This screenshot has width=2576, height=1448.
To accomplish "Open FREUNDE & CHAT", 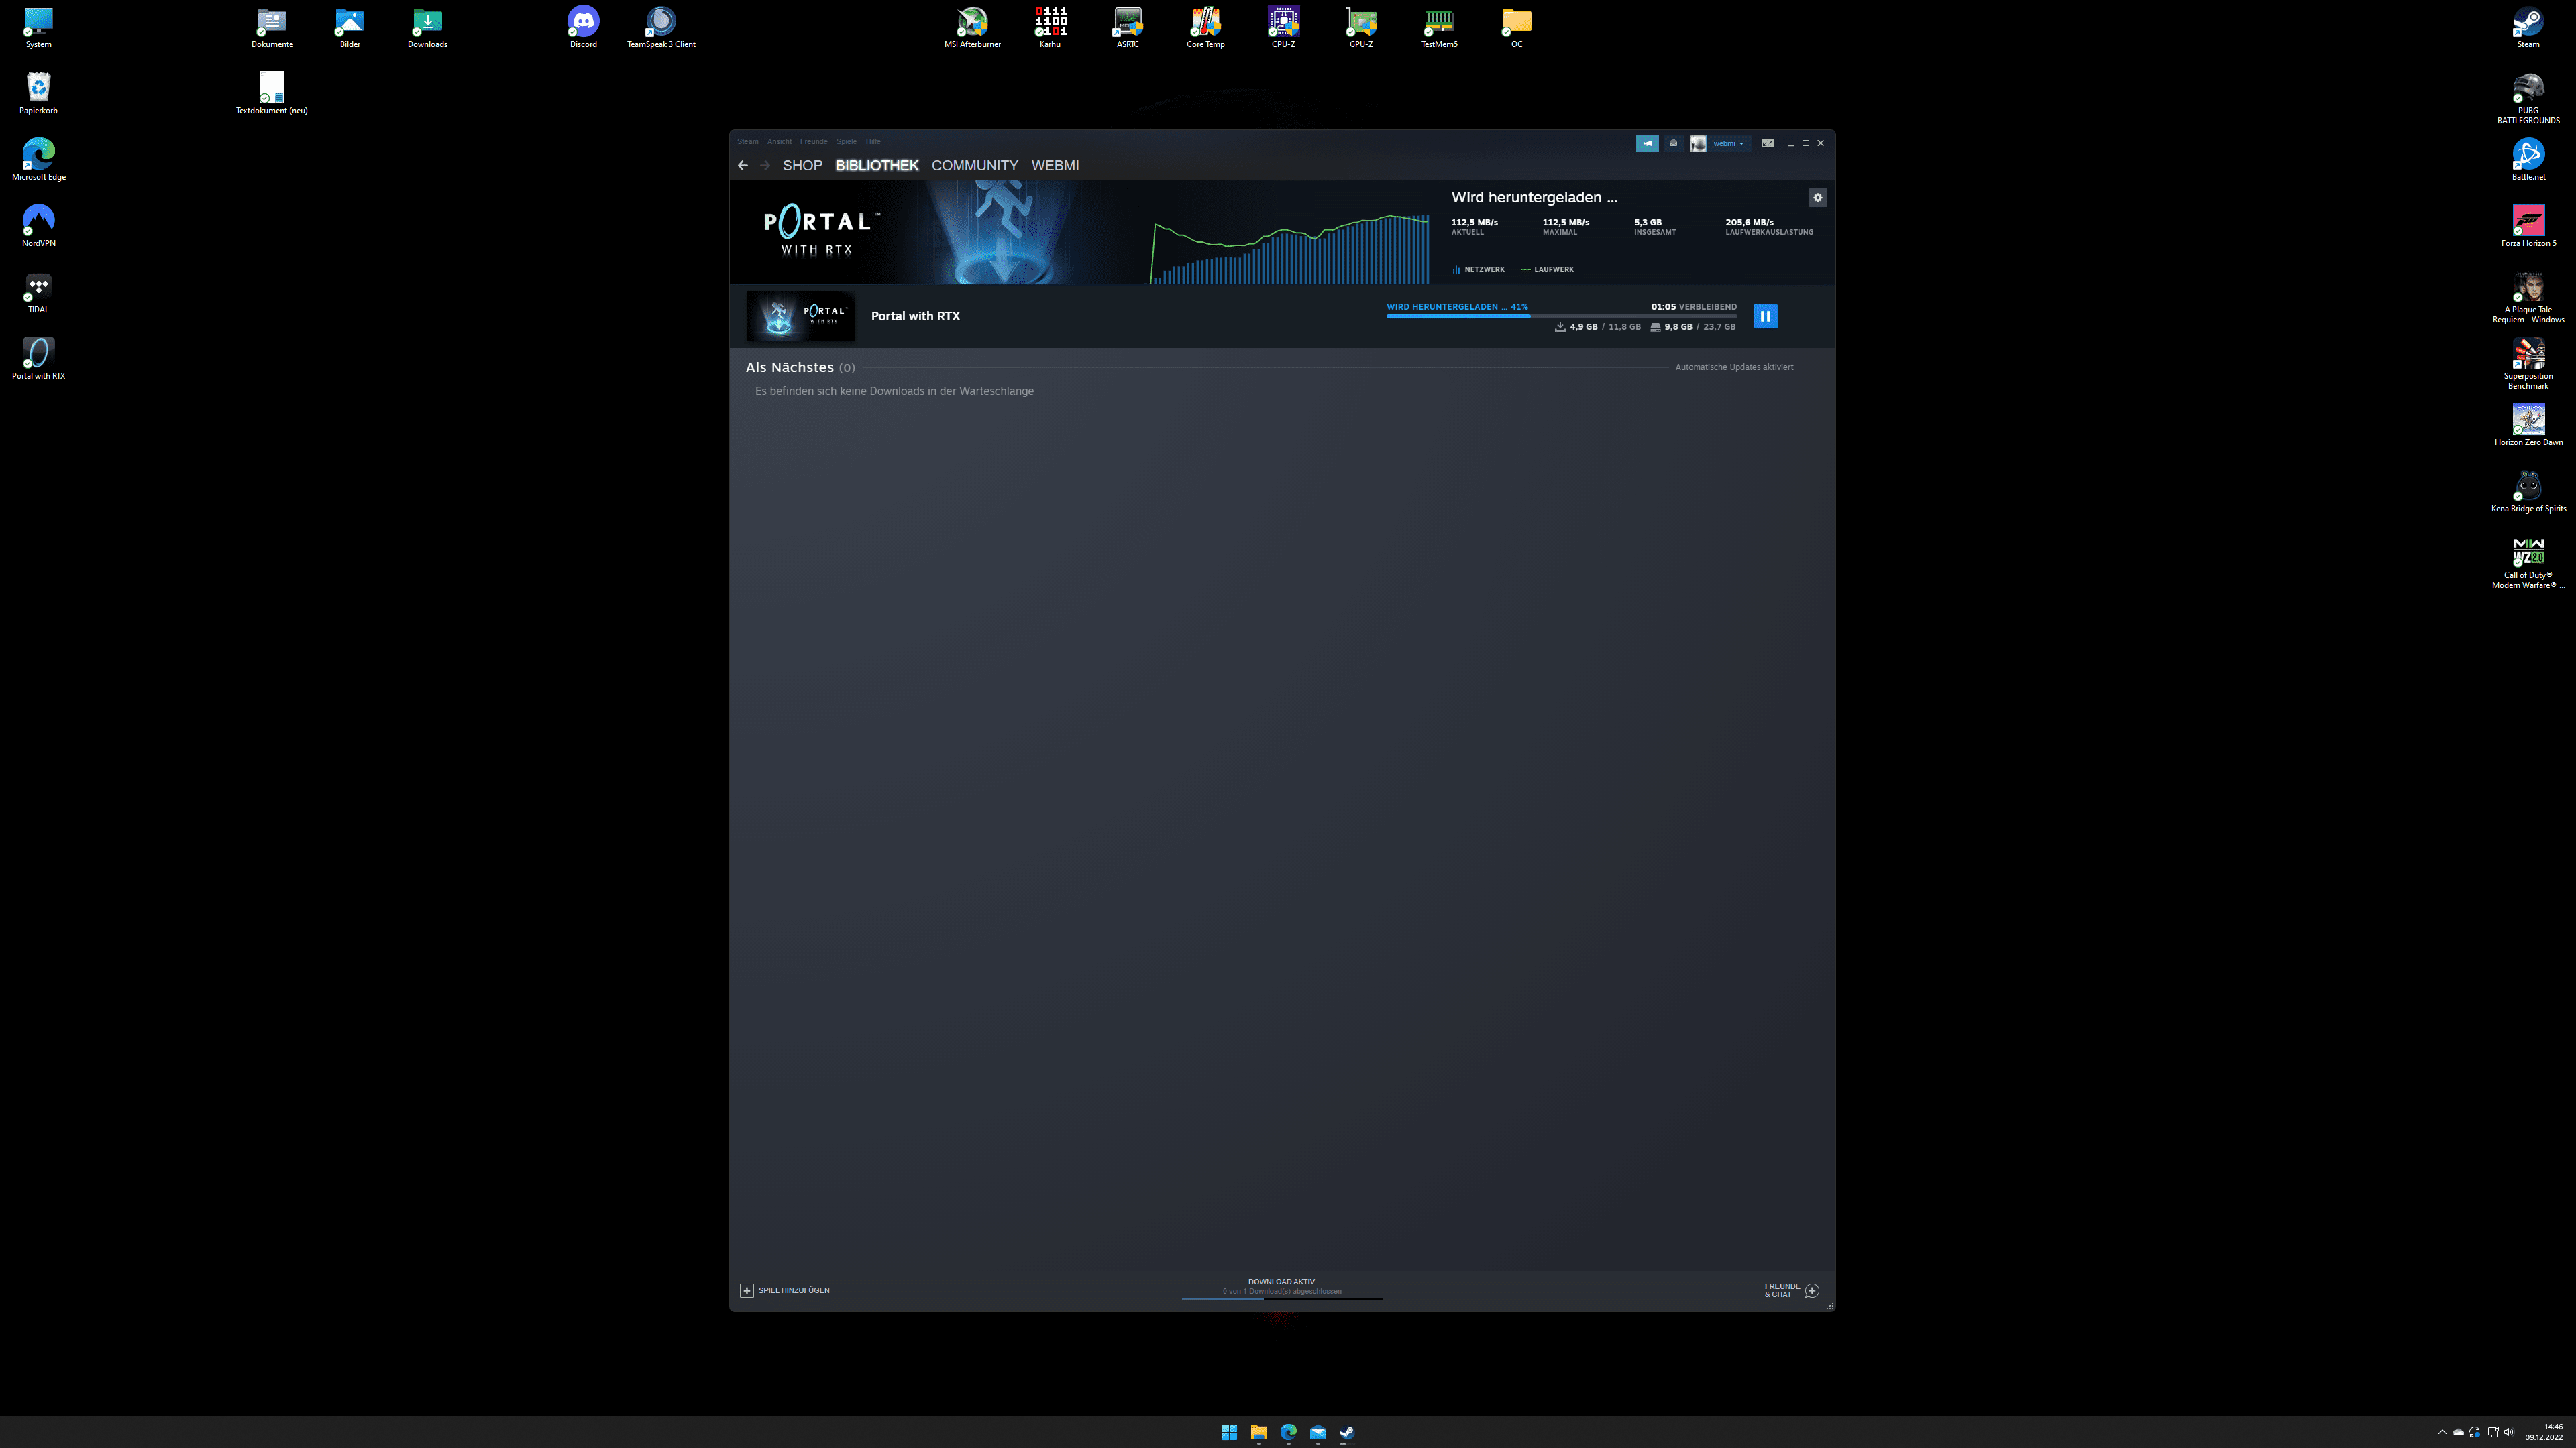I will tap(1791, 1290).
